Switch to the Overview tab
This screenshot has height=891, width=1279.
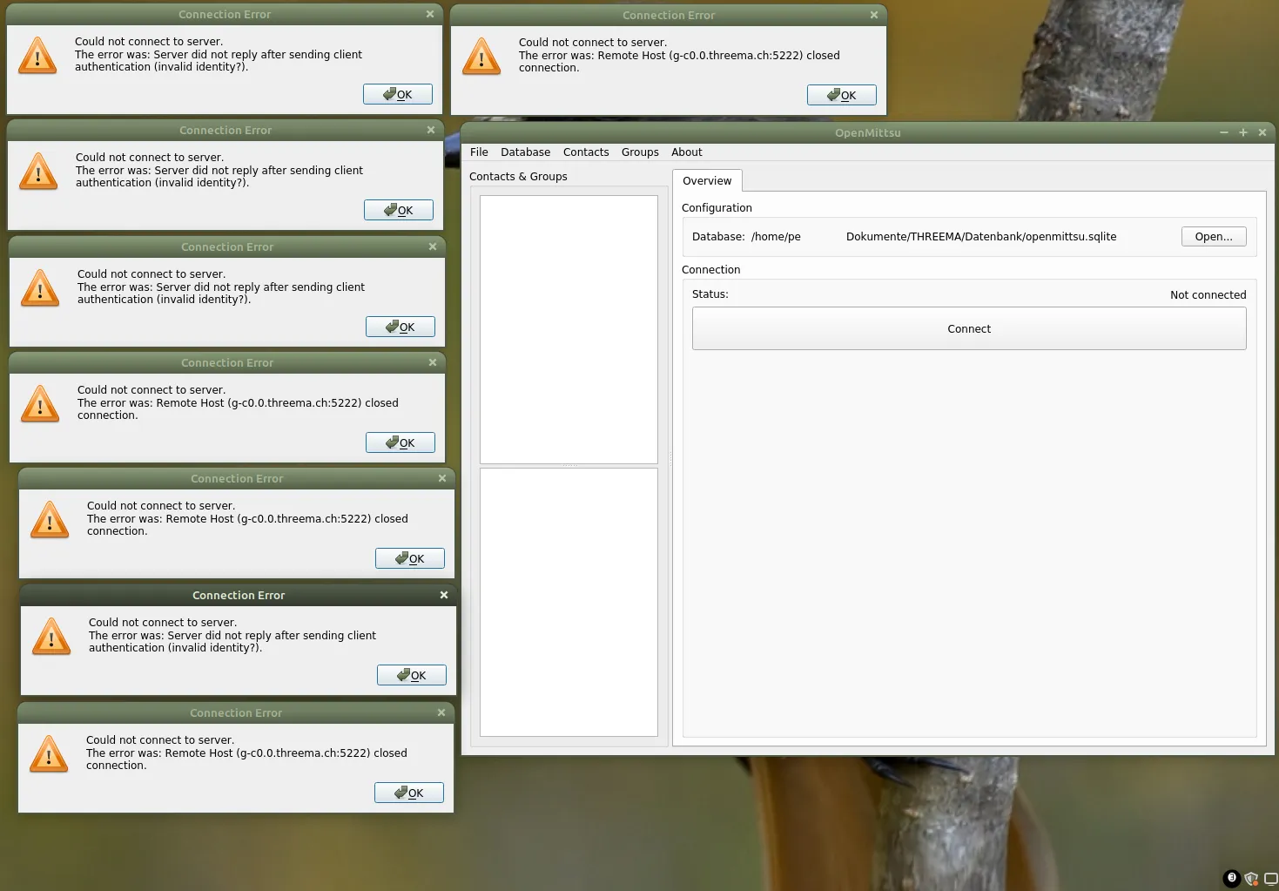point(707,181)
